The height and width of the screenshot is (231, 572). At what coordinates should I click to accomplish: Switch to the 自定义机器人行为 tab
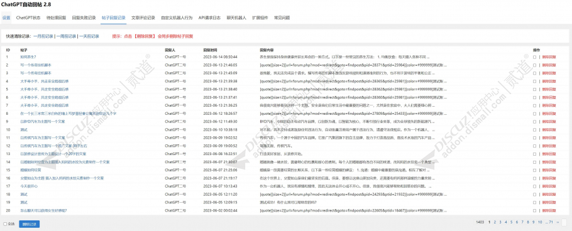point(177,18)
